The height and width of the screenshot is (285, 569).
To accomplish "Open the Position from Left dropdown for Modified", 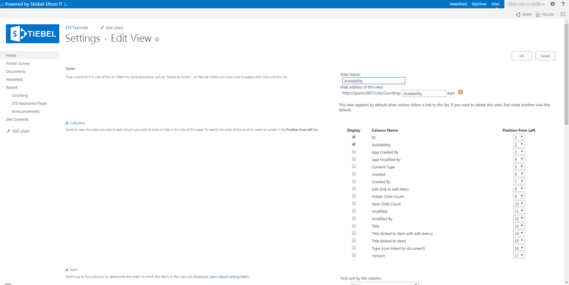I will pos(519,211).
